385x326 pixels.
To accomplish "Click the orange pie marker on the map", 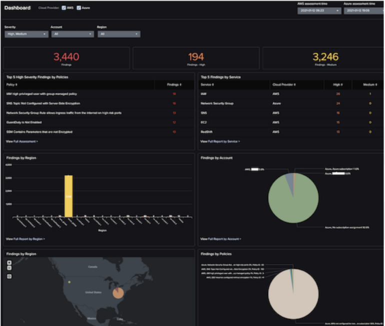I will (118, 293).
